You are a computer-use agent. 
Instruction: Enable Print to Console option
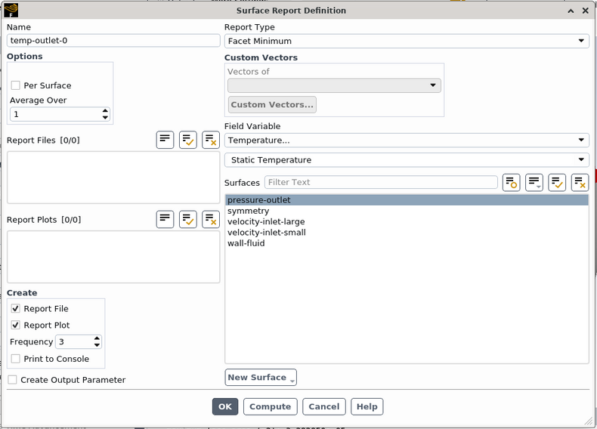point(16,359)
